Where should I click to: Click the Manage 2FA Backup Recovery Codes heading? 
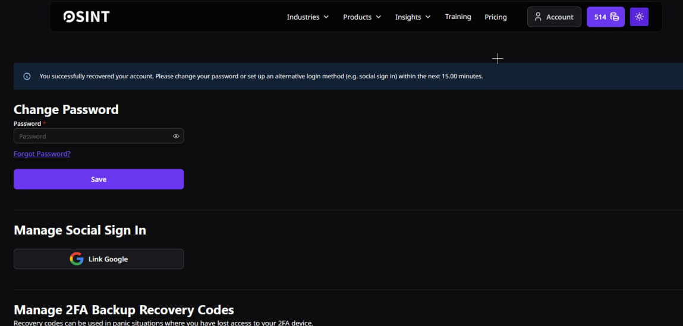tap(124, 310)
